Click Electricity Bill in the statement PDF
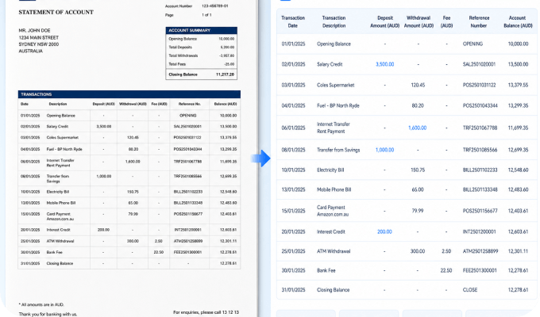This screenshot has width=540, height=317. [x=58, y=192]
